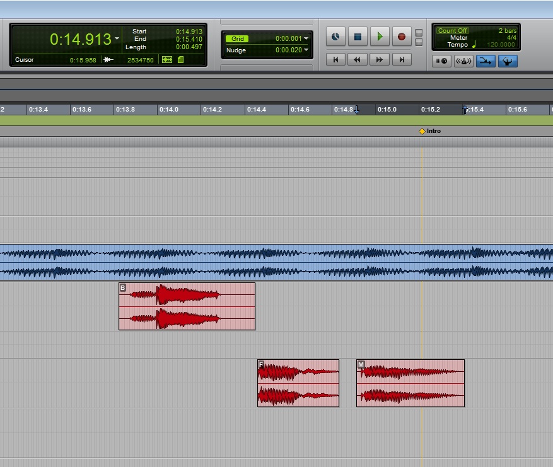
Task: Toggle the MIDI Merge button
Action: (x=486, y=61)
